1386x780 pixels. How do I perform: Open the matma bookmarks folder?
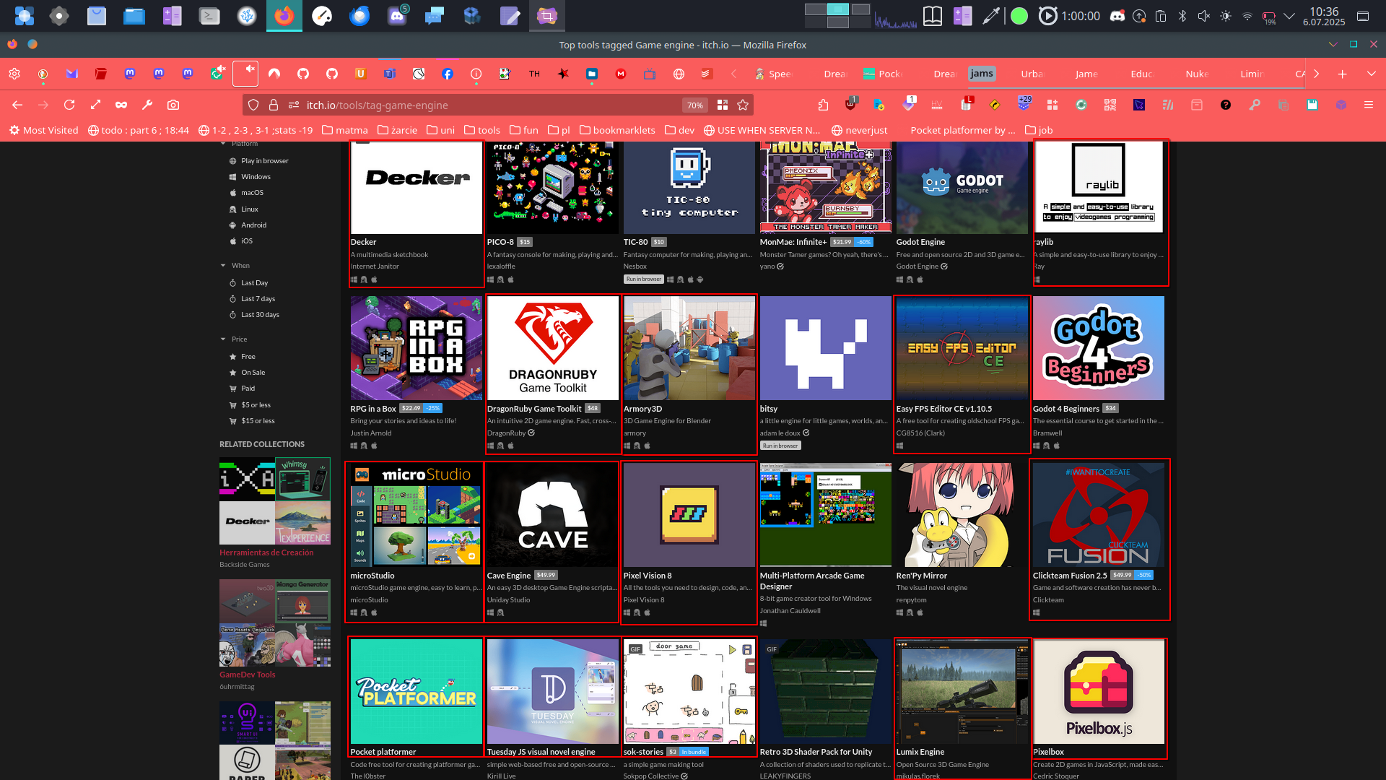click(344, 130)
